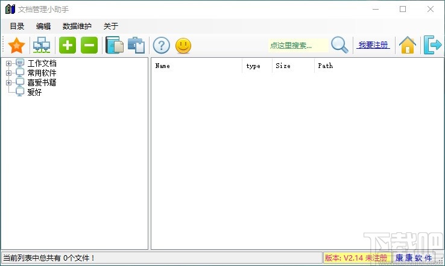Click the 点这里搜索 search field
Image resolution: width=445 pixels, height=266 pixels.
click(x=298, y=45)
